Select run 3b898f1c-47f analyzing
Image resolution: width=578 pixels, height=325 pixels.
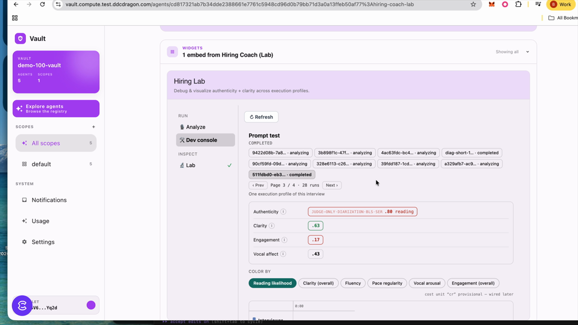click(345, 153)
